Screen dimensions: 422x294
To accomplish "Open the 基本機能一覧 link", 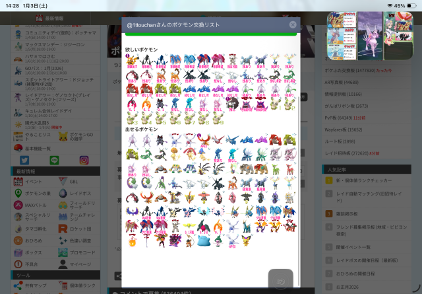I will [33, 148].
